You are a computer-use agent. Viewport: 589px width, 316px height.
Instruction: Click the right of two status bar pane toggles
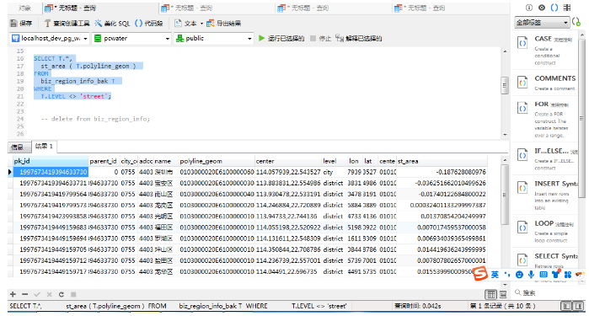click(x=579, y=306)
